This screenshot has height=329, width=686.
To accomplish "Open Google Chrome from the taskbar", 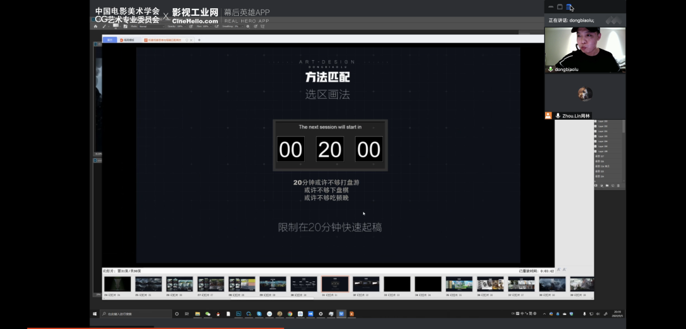I will point(290,314).
